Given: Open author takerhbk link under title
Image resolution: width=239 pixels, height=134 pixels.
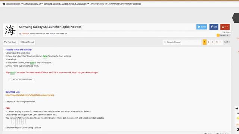Looking at the screenshot, I should coord(25,33).
